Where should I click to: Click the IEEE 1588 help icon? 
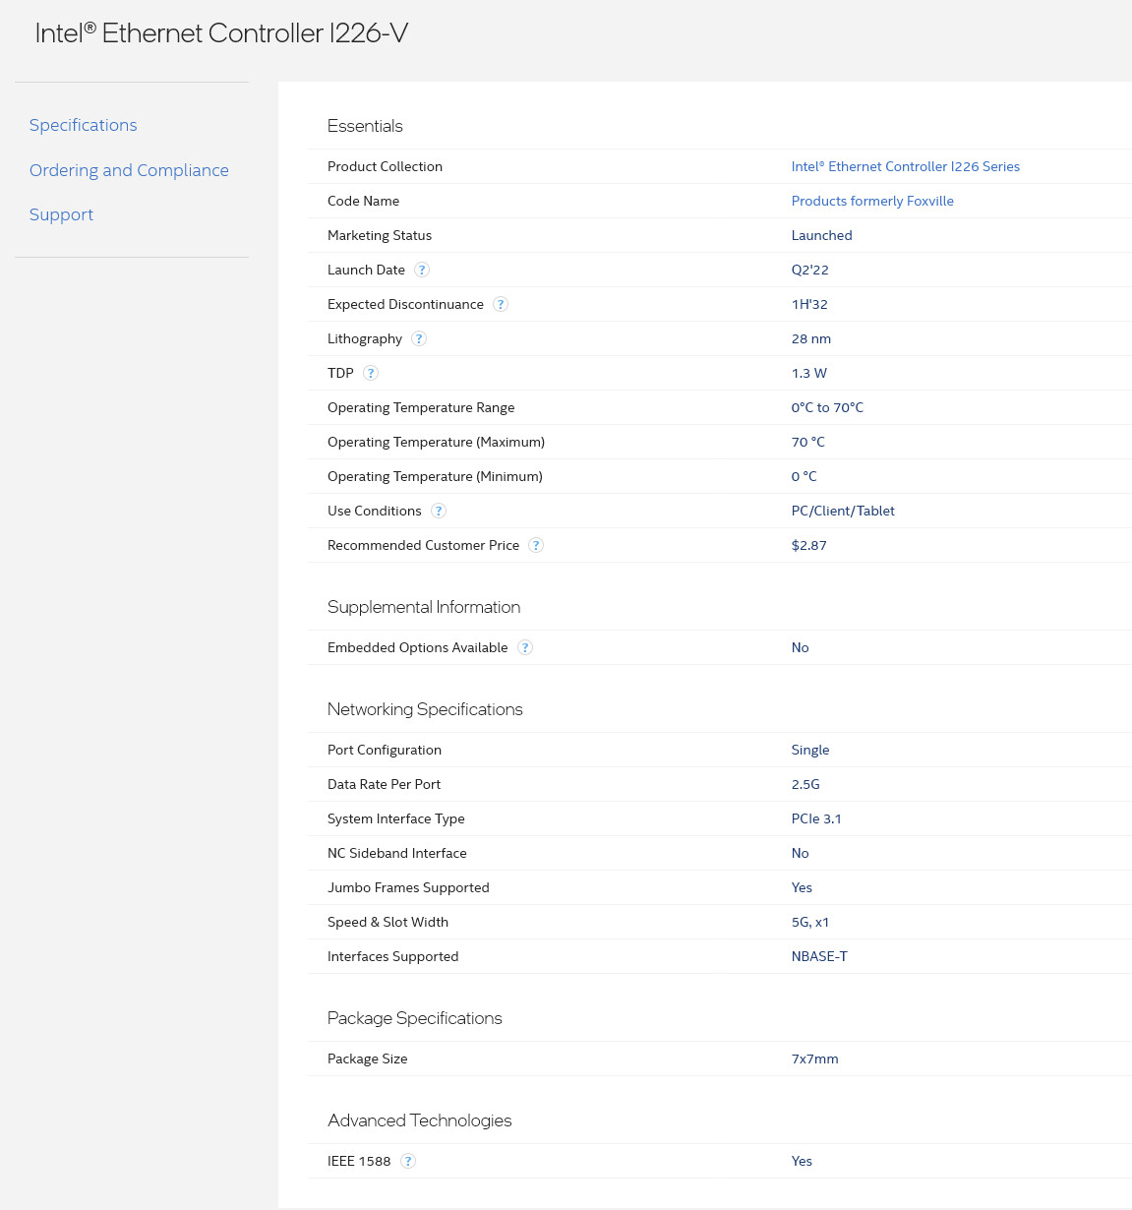click(x=408, y=1161)
